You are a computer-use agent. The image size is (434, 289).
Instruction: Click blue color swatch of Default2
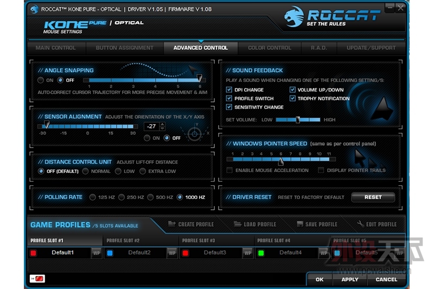[110, 253]
